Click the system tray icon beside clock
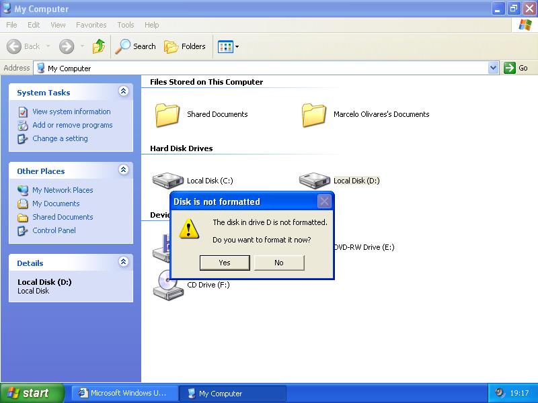The image size is (538, 403). tap(500, 393)
